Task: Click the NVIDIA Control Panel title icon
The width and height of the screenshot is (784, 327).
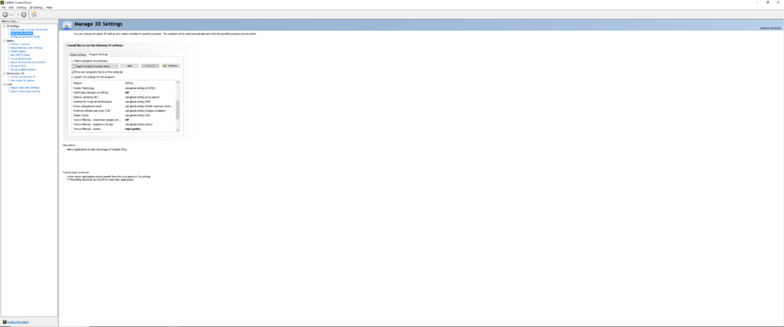Action: (x=2, y=2)
